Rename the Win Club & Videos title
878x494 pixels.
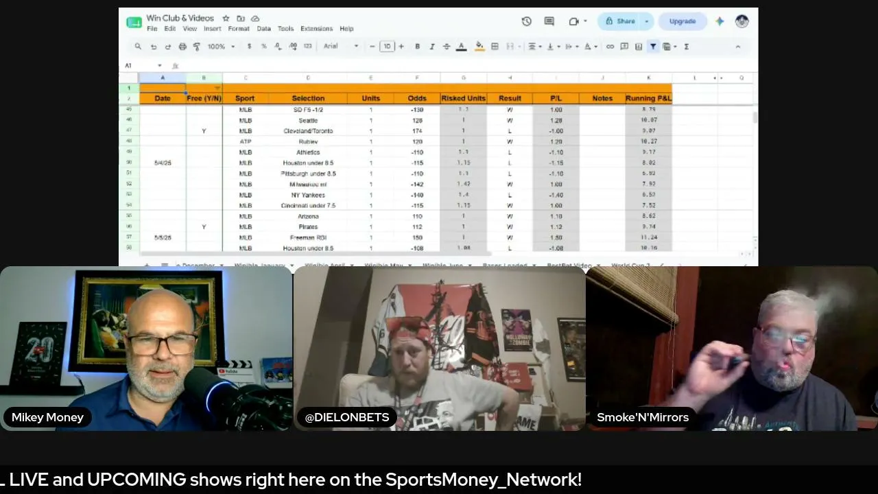click(x=180, y=18)
